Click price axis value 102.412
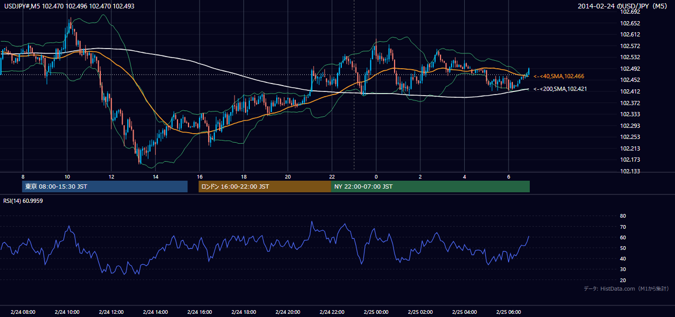 (630, 91)
